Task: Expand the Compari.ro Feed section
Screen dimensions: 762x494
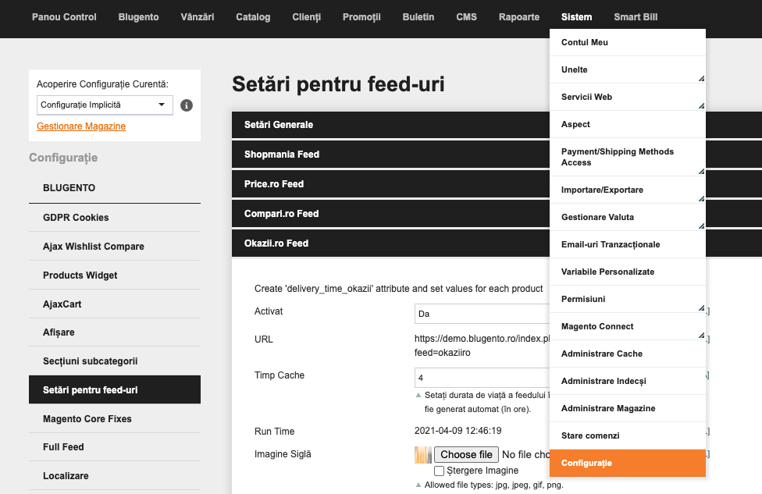Action: (x=390, y=214)
